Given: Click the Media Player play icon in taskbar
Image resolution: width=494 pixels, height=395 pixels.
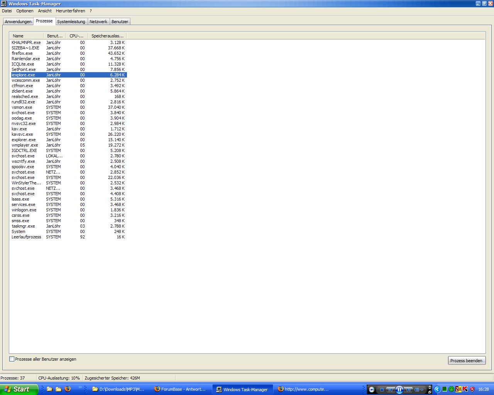Looking at the screenshot, I should 371,390.
